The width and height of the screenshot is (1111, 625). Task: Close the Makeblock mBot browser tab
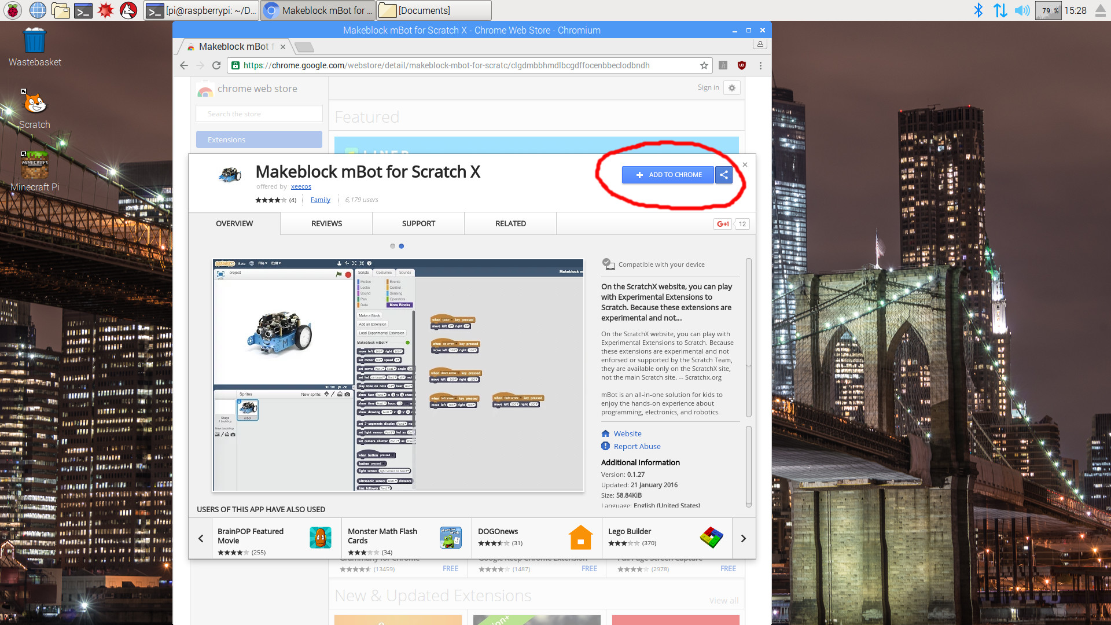(x=283, y=47)
